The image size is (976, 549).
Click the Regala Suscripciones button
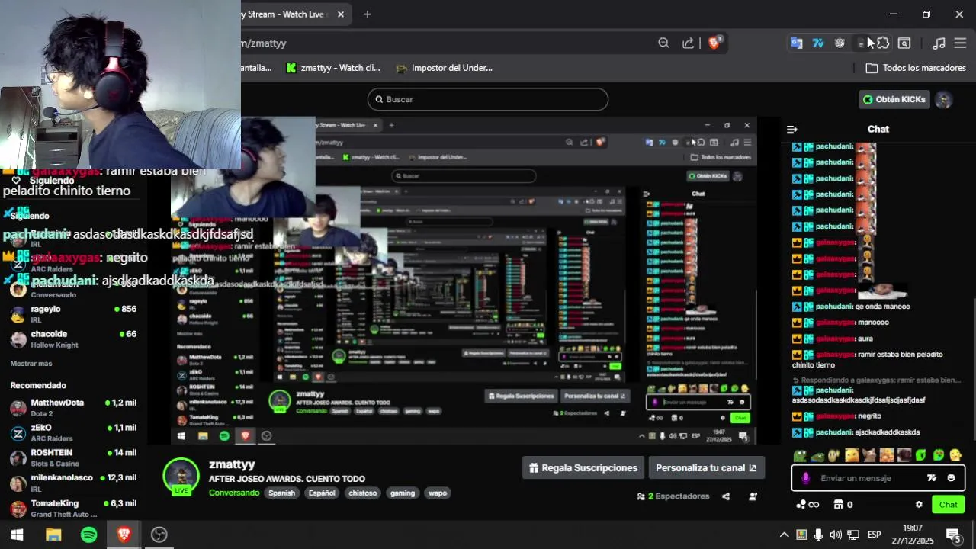point(583,468)
